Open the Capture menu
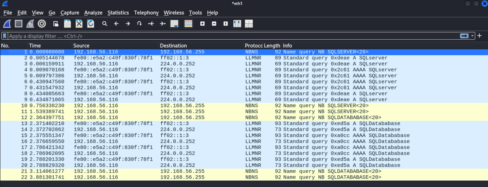Screen dimensions: 488x187 coord(70,13)
